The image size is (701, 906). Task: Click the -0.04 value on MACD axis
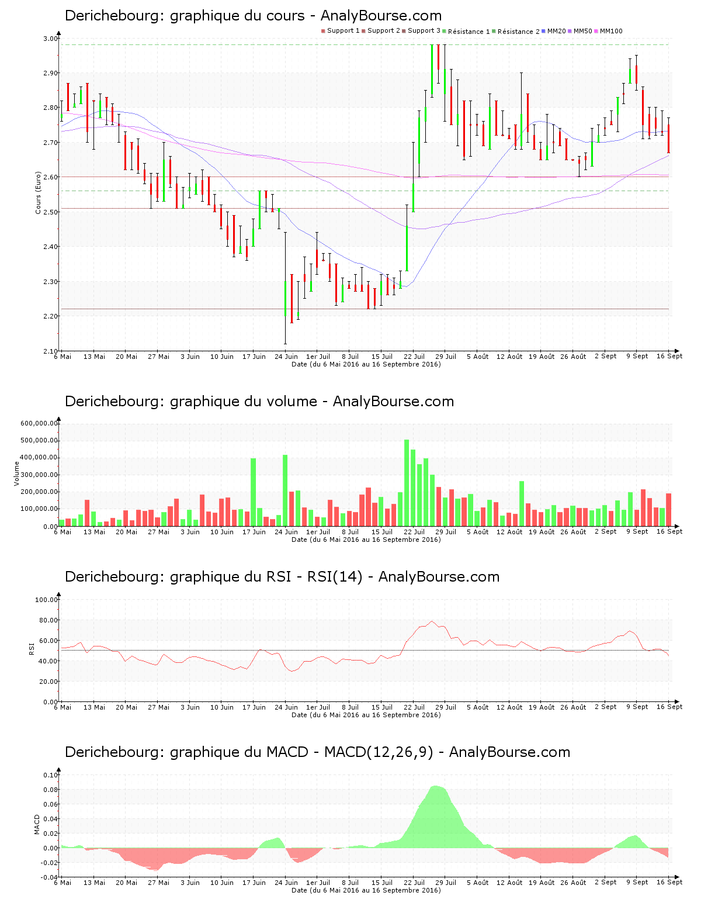click(x=50, y=877)
